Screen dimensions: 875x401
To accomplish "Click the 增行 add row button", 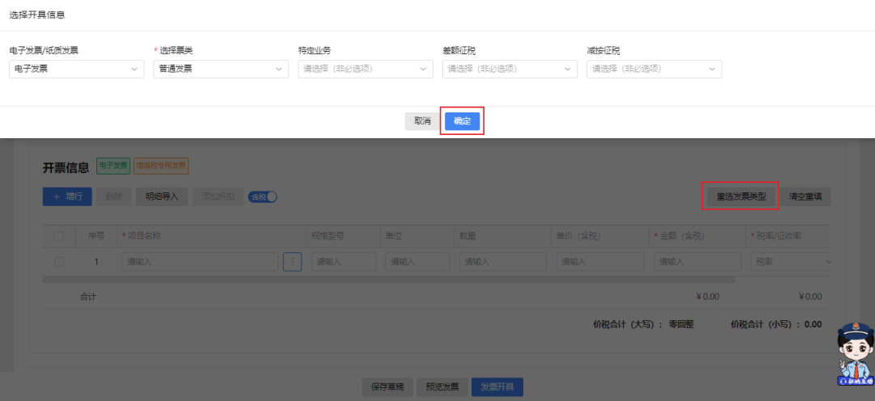I will (67, 196).
